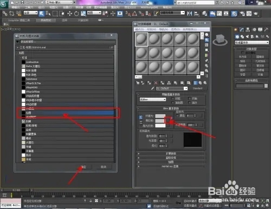Image resolution: width=271 pixels, height=209 pixels.
Task: Click the Mirror tool icon
Action: click(x=189, y=14)
